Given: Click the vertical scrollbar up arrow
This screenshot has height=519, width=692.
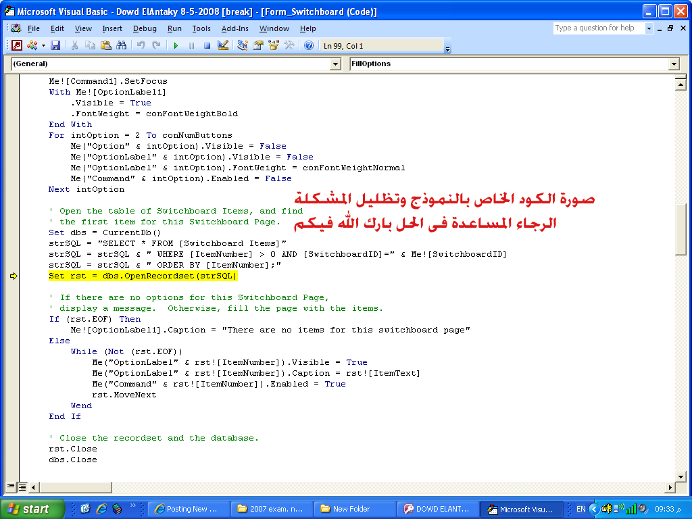Looking at the screenshot, I should 680,83.
